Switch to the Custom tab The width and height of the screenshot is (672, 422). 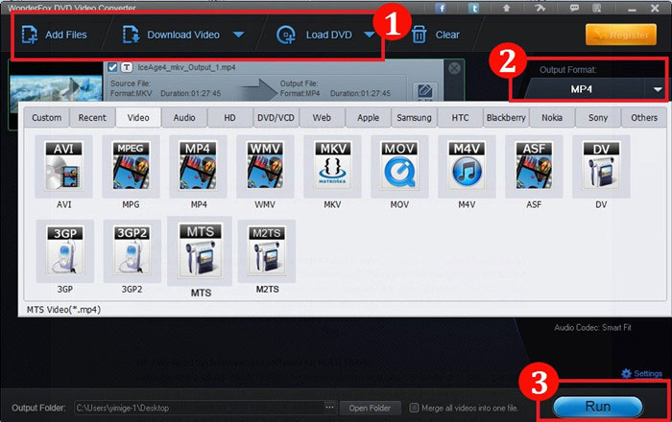[x=47, y=118]
